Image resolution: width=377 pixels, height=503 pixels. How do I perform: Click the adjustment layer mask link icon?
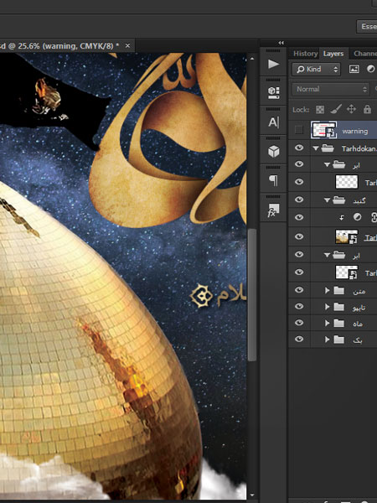pyautogui.click(x=374, y=217)
